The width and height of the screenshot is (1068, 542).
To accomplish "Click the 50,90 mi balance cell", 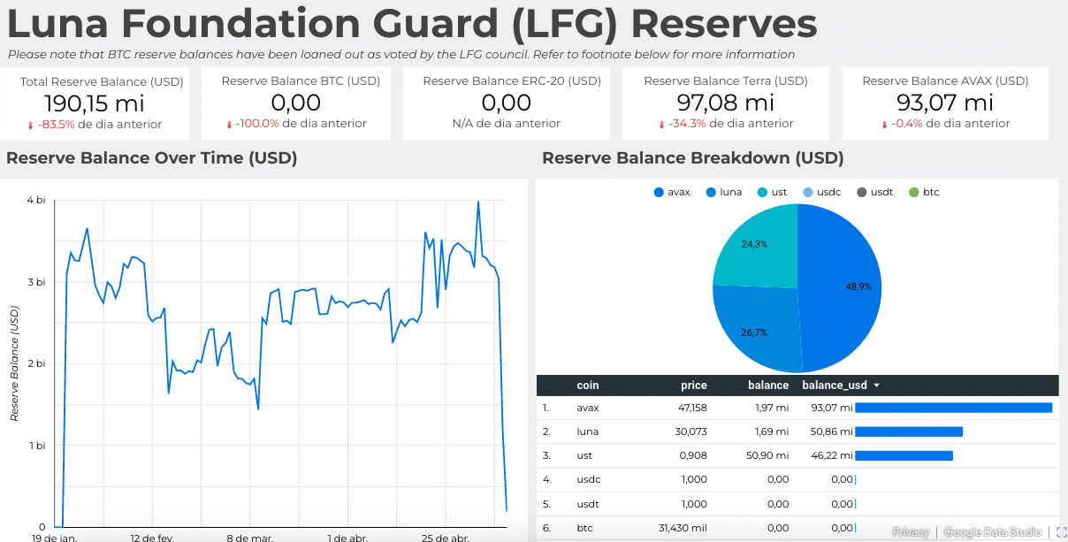I will tap(768, 455).
